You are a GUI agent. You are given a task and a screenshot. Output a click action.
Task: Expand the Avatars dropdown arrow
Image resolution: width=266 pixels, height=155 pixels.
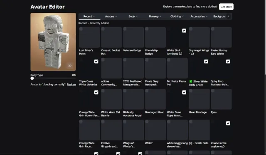click(x=116, y=17)
